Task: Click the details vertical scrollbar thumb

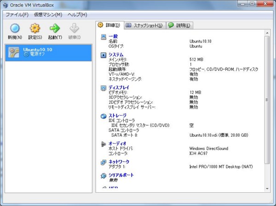Action: [267, 100]
